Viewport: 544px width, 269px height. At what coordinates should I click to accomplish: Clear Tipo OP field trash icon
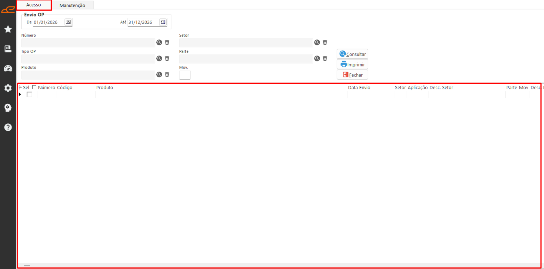click(x=167, y=59)
